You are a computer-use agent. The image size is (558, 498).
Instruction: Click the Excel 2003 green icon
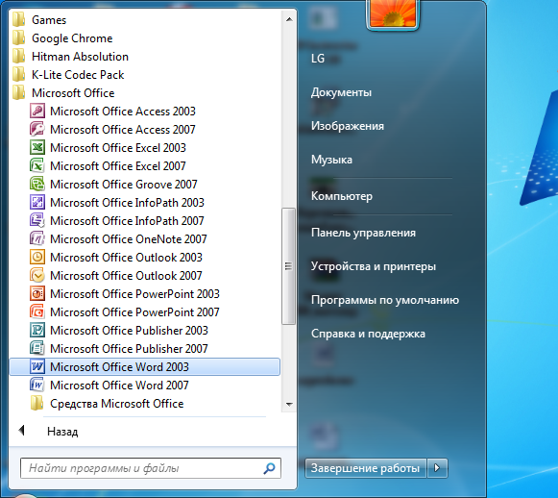[37, 147]
